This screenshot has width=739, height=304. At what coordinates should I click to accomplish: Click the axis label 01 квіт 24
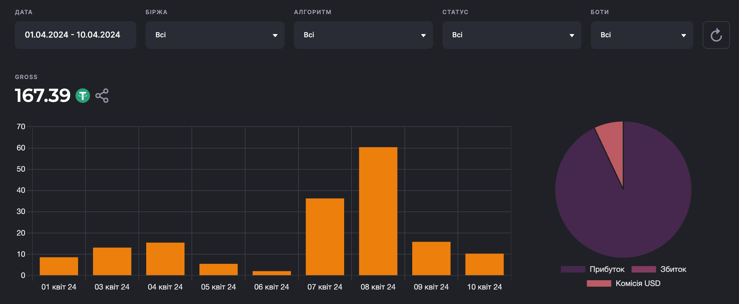tap(59, 287)
